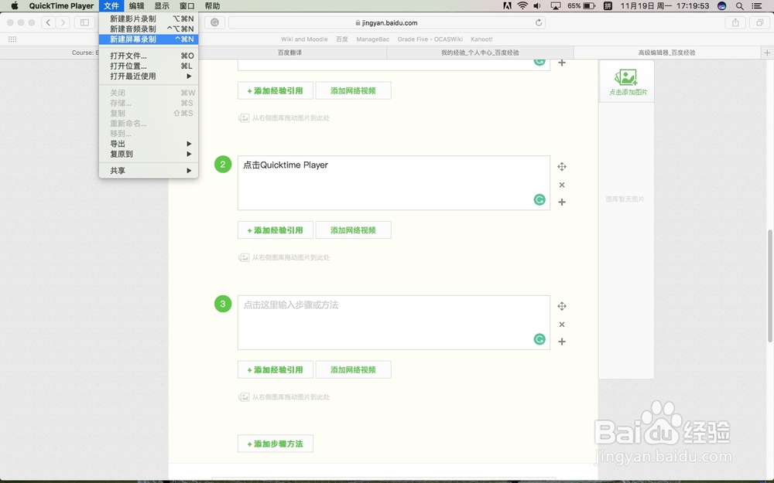774x483 pixels.
Task: Click Safari back arrow button
Action: tap(48, 22)
